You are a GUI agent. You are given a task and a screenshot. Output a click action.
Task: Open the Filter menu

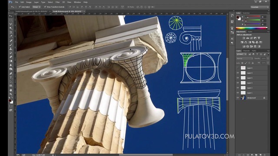(x=58, y=2)
